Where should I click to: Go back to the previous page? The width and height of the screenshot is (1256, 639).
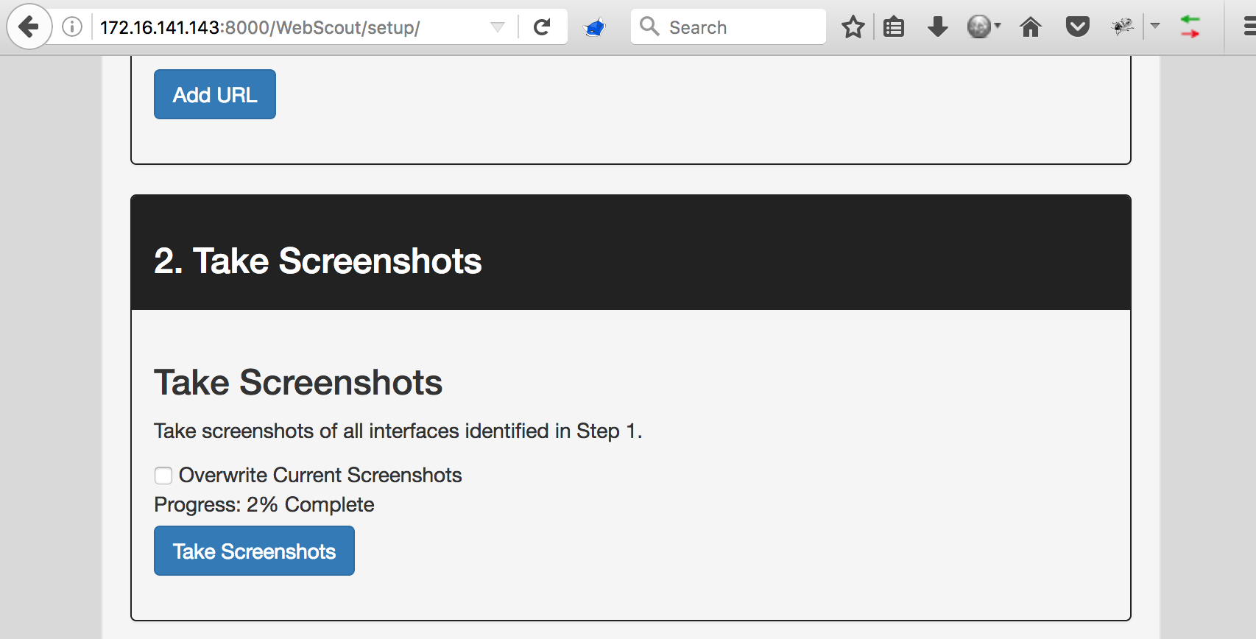(29, 27)
